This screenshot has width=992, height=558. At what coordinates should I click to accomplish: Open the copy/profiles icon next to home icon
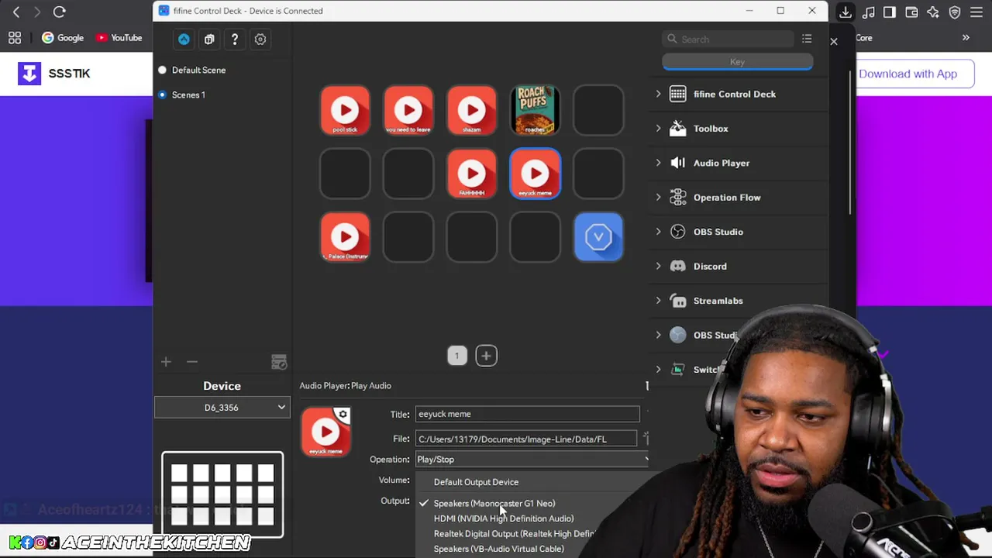(209, 39)
